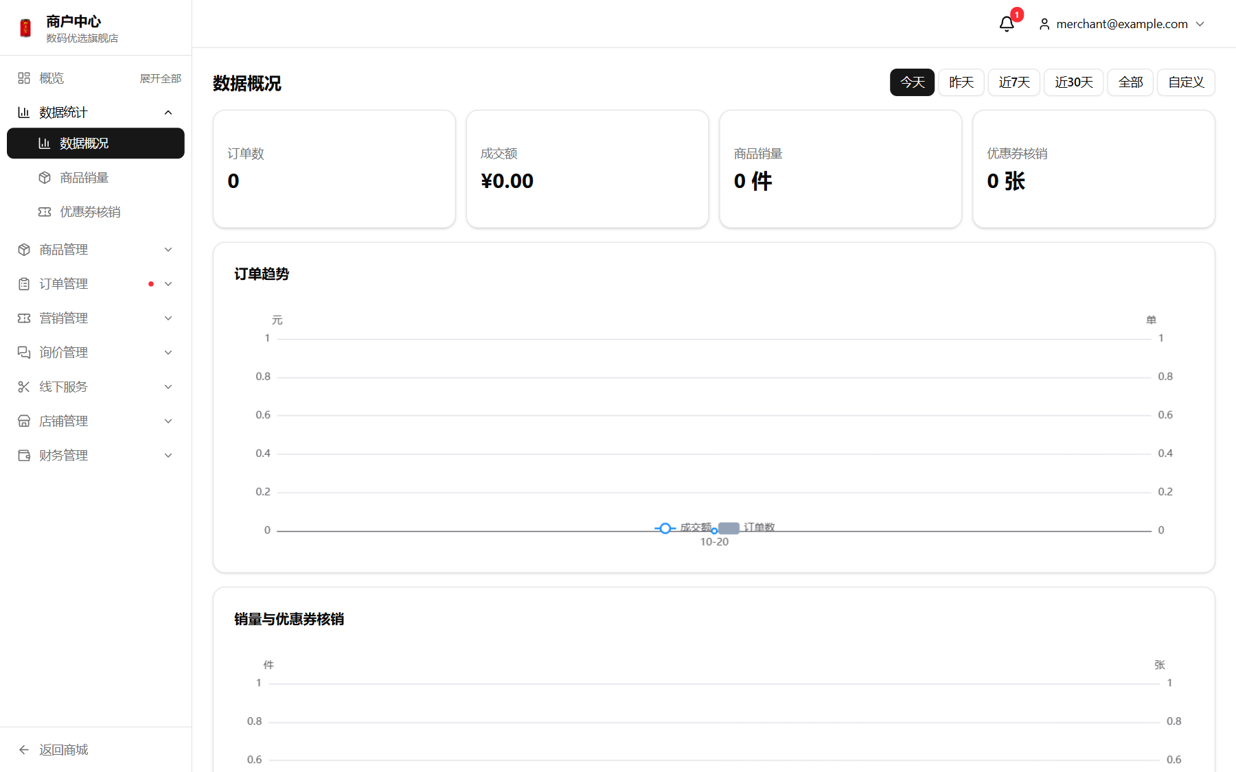This screenshot has width=1236, height=772.
Task: Click the red badge on notification bell
Action: (1017, 14)
